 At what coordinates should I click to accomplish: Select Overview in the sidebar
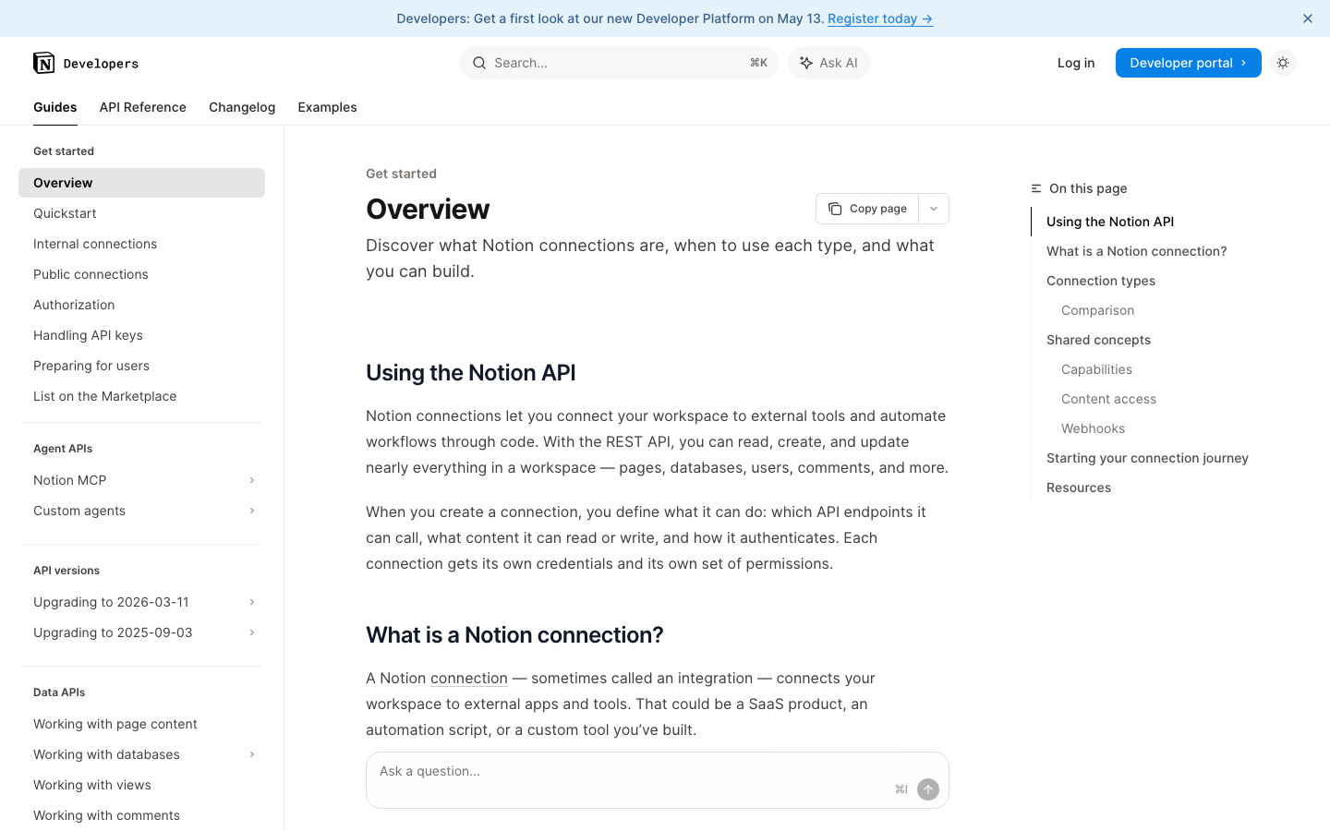(x=141, y=183)
